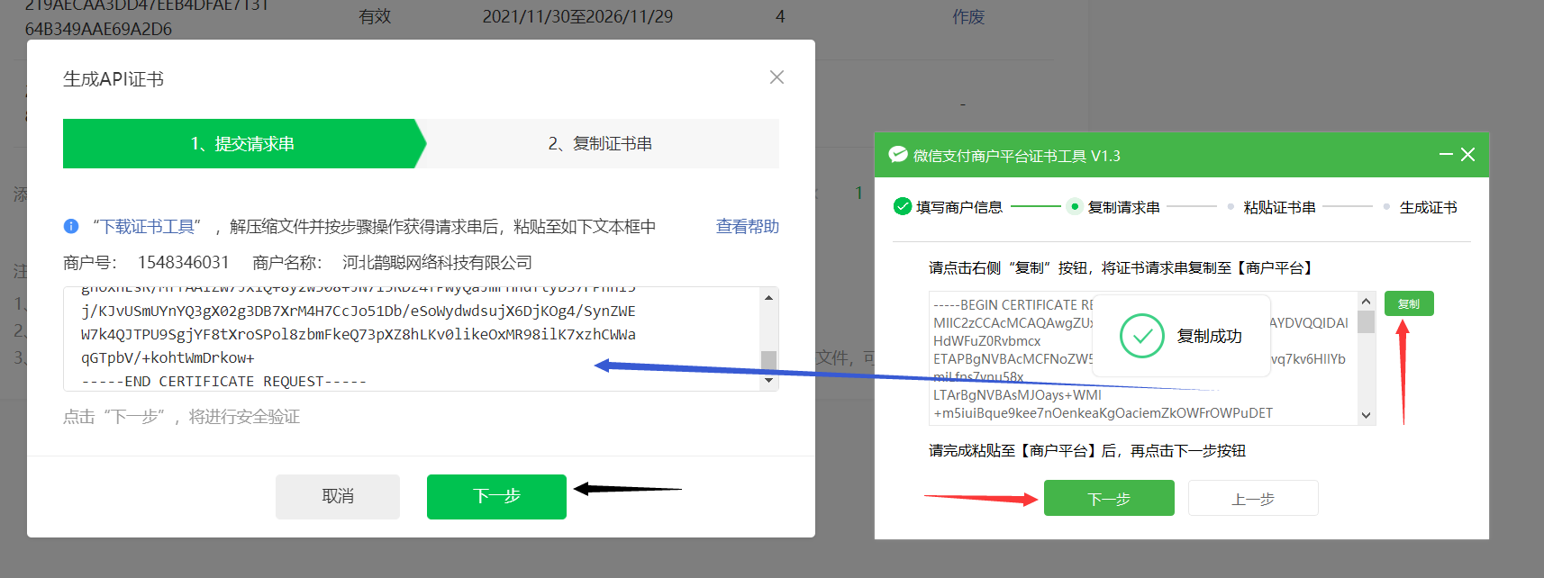
Task: Click the line beginning qGTpbV/+kohtWmDrkow+
Action: pyautogui.click(x=168, y=358)
